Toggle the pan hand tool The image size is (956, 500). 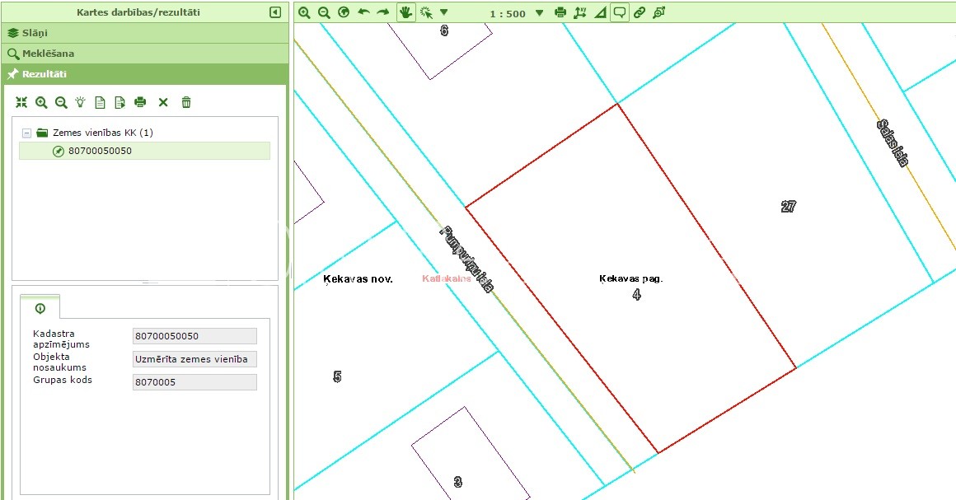[x=405, y=12]
